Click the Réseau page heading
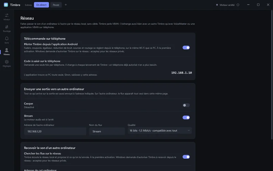Viewport: 273px width, 171px height. click(27, 18)
